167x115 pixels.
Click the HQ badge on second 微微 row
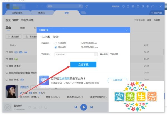(16, 59)
